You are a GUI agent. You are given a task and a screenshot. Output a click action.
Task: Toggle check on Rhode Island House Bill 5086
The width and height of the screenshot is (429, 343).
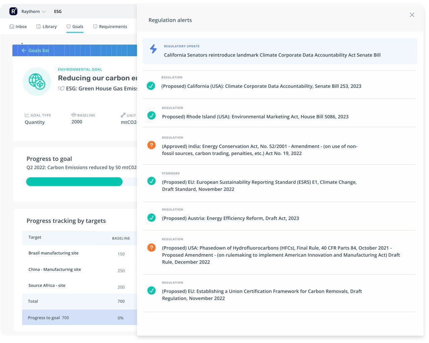(x=151, y=115)
